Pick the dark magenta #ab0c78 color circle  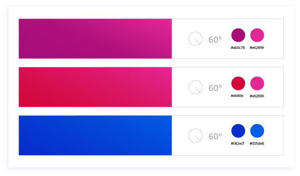[x=238, y=35]
